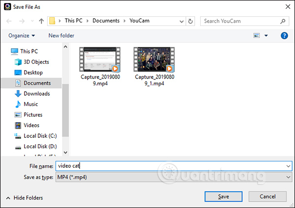The image size is (295, 208).
Task: Click the Capture_20190809.mp4 file name label
Action: coord(100,80)
